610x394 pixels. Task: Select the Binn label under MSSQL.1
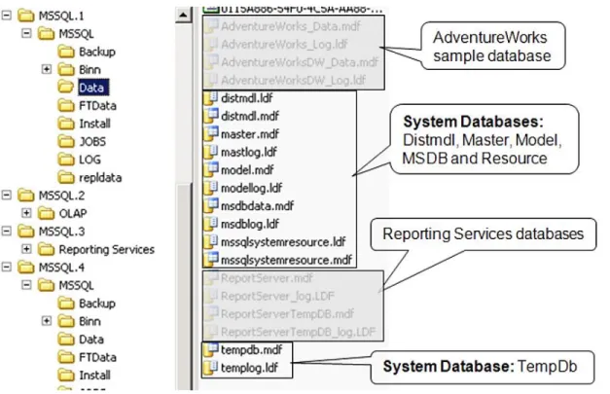point(90,70)
